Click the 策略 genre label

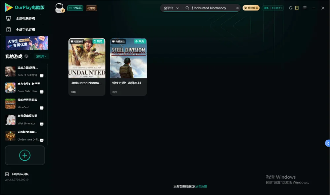73,92
